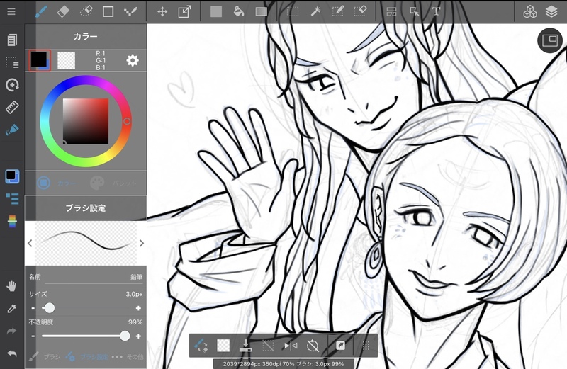Switch to the ブラシ設定 tab

point(86,357)
